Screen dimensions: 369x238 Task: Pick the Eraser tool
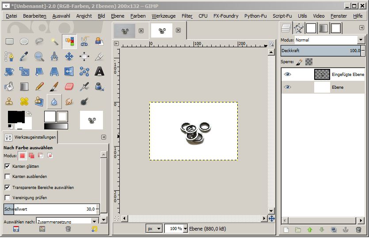click(x=69, y=86)
